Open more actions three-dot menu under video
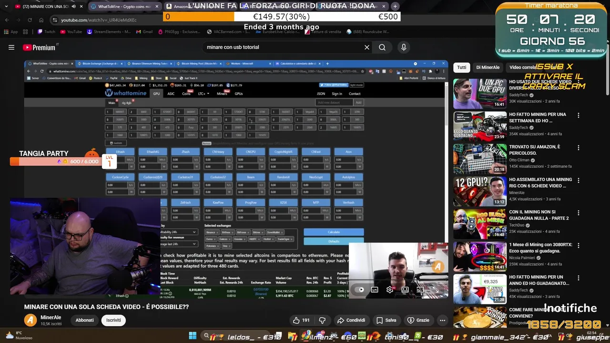 [x=443, y=320]
